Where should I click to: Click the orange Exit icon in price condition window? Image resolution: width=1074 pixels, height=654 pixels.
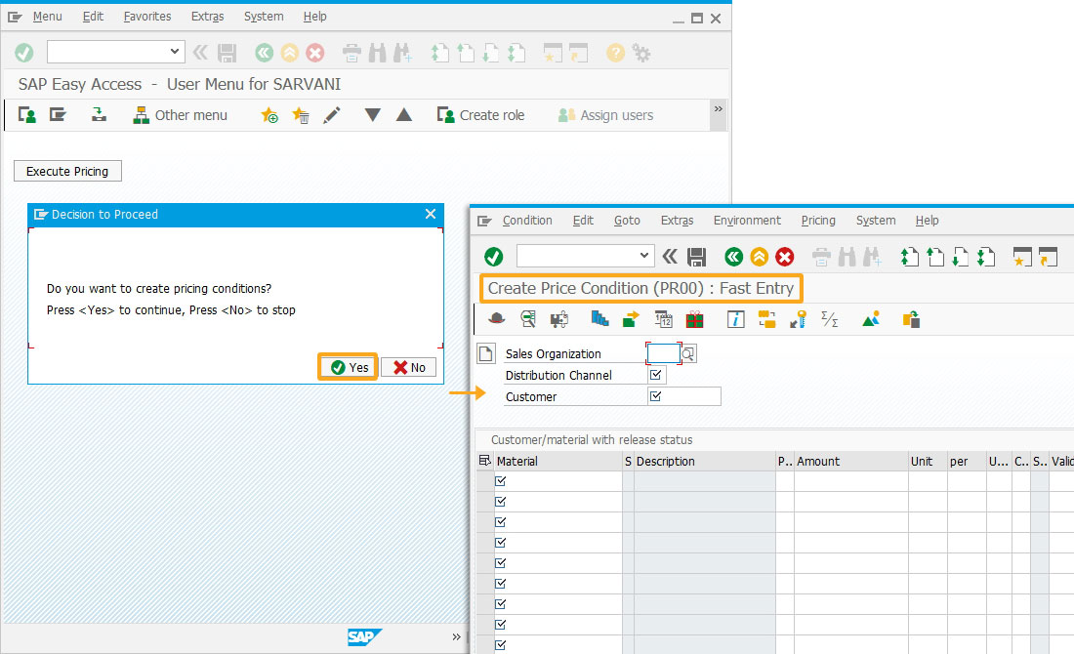click(x=759, y=257)
